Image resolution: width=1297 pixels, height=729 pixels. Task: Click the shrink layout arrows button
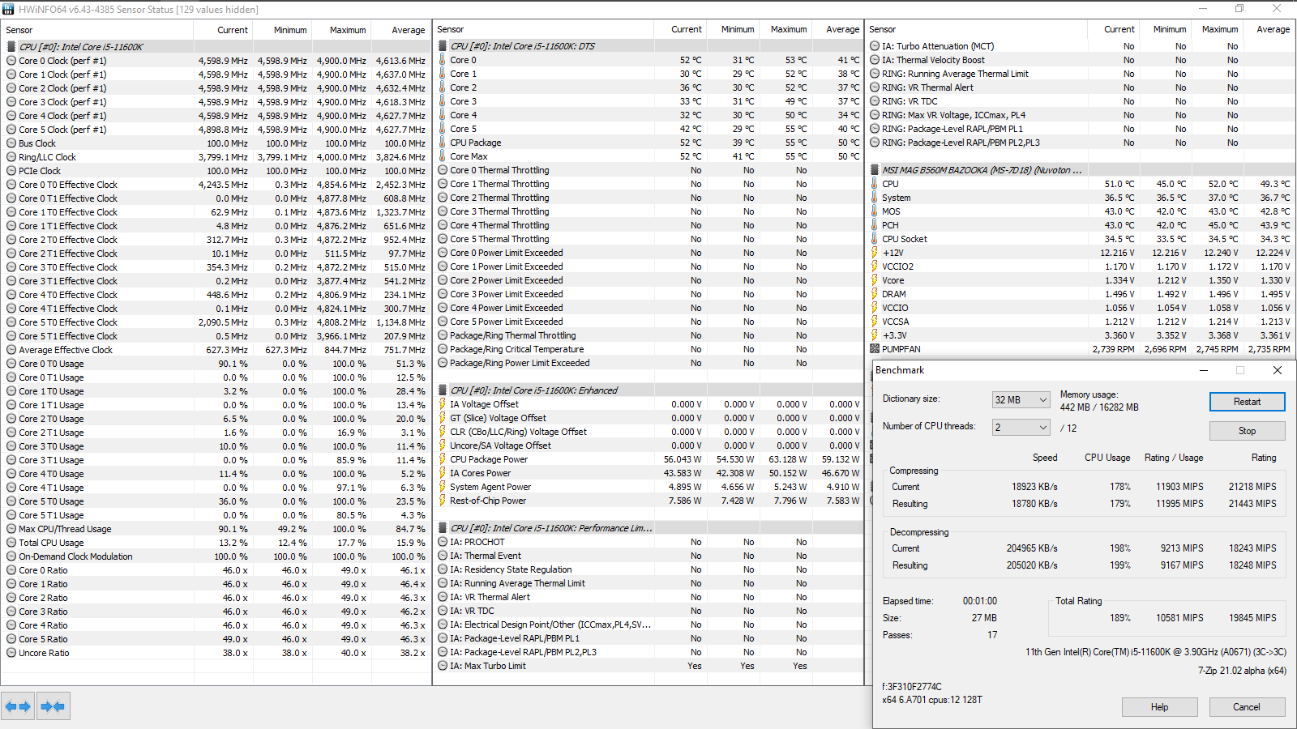pyautogui.click(x=53, y=706)
